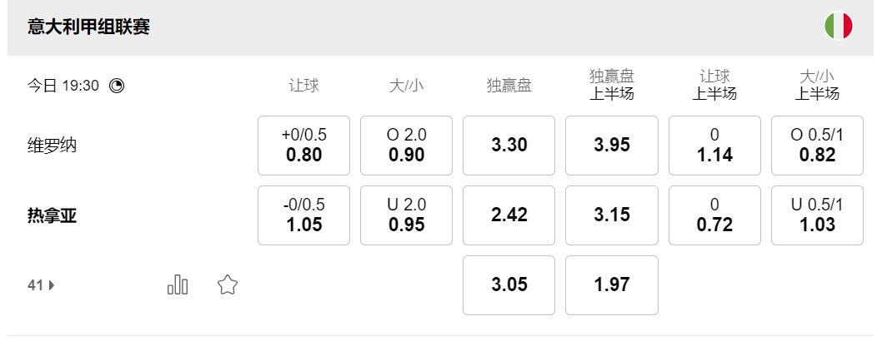Select Genoa handicap -0/0.5 odds 1.05
The width and height of the screenshot is (877, 341).
(303, 215)
